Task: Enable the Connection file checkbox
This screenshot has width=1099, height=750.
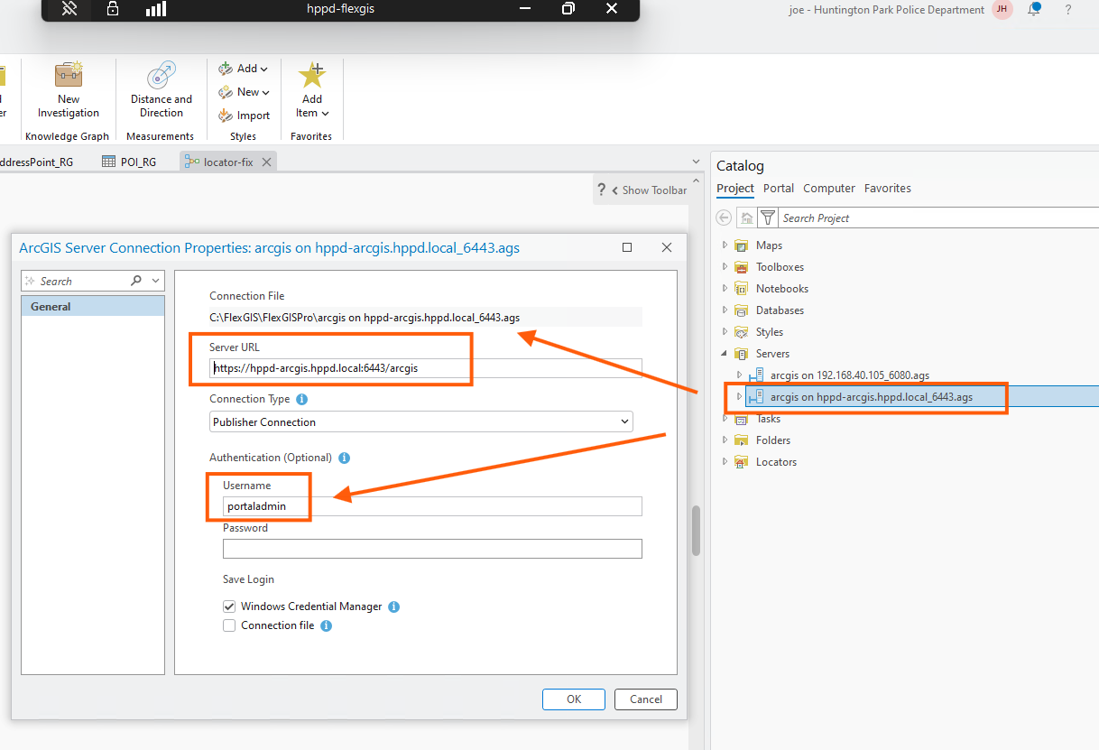Action: tap(229, 625)
